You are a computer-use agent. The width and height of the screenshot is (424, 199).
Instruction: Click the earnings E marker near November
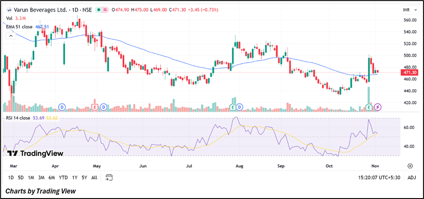369,107
